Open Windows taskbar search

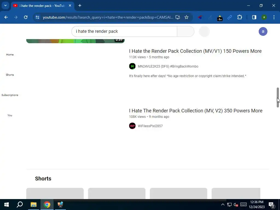pos(20,205)
